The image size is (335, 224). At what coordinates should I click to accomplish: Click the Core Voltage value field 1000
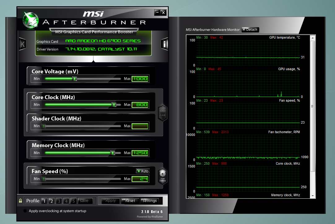140,79
